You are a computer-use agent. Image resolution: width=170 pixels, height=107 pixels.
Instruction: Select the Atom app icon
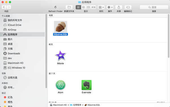(61, 85)
